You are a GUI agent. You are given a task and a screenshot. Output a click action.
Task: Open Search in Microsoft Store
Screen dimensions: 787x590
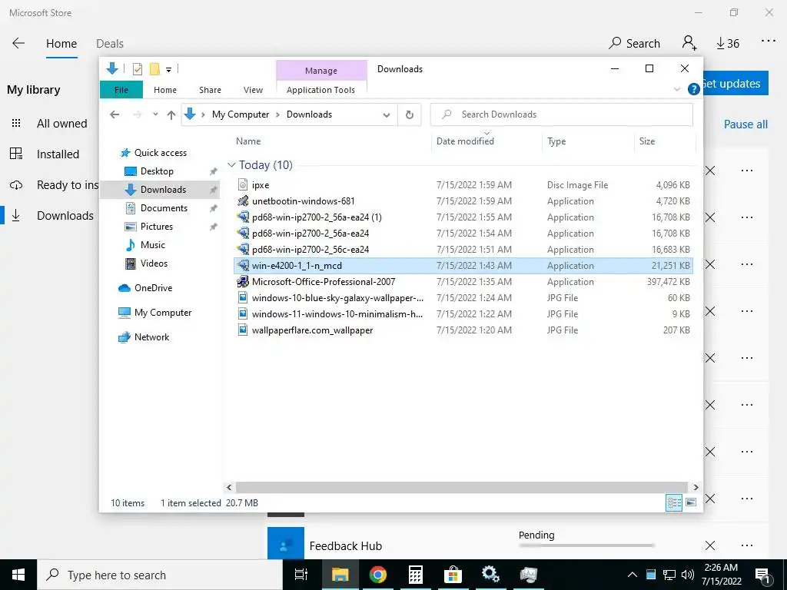point(634,44)
